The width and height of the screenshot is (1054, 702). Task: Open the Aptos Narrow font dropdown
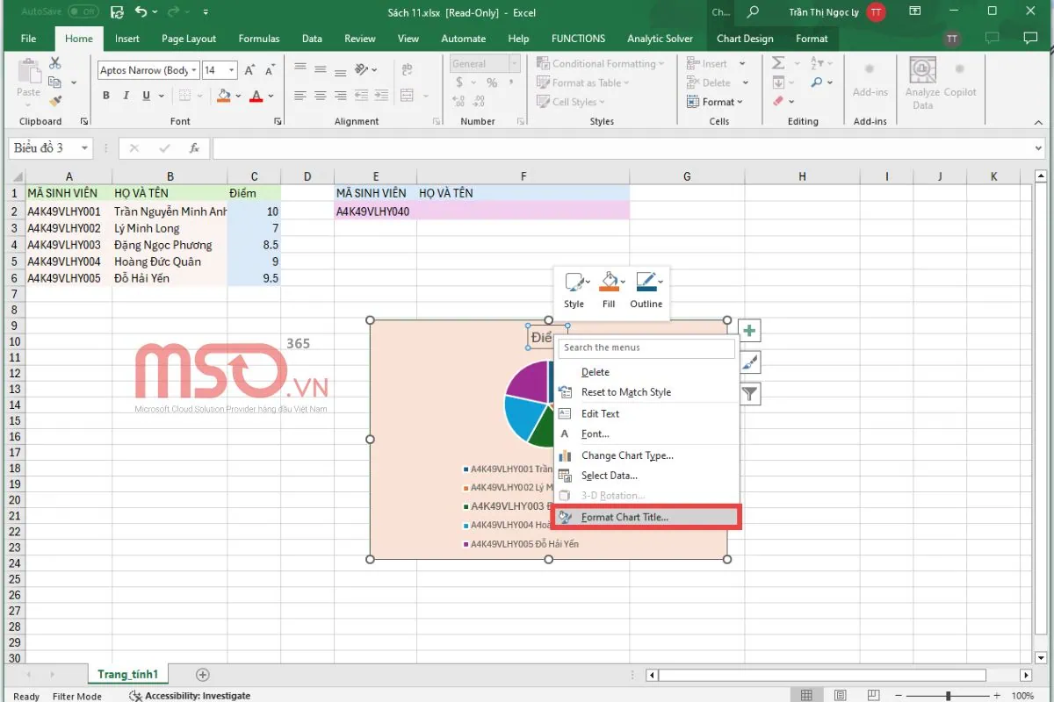(192, 69)
